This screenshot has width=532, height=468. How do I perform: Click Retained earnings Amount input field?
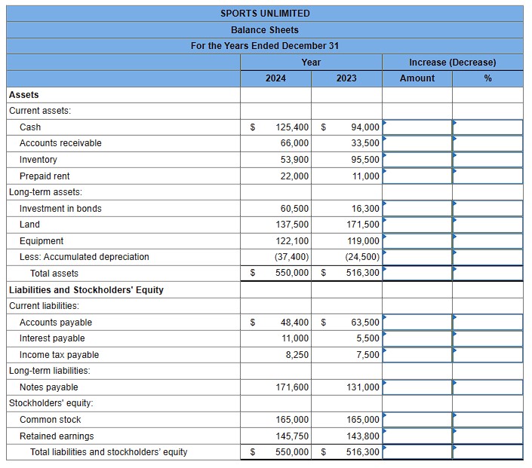[417, 436]
